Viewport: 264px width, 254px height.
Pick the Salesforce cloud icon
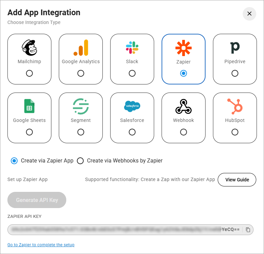pos(132,106)
